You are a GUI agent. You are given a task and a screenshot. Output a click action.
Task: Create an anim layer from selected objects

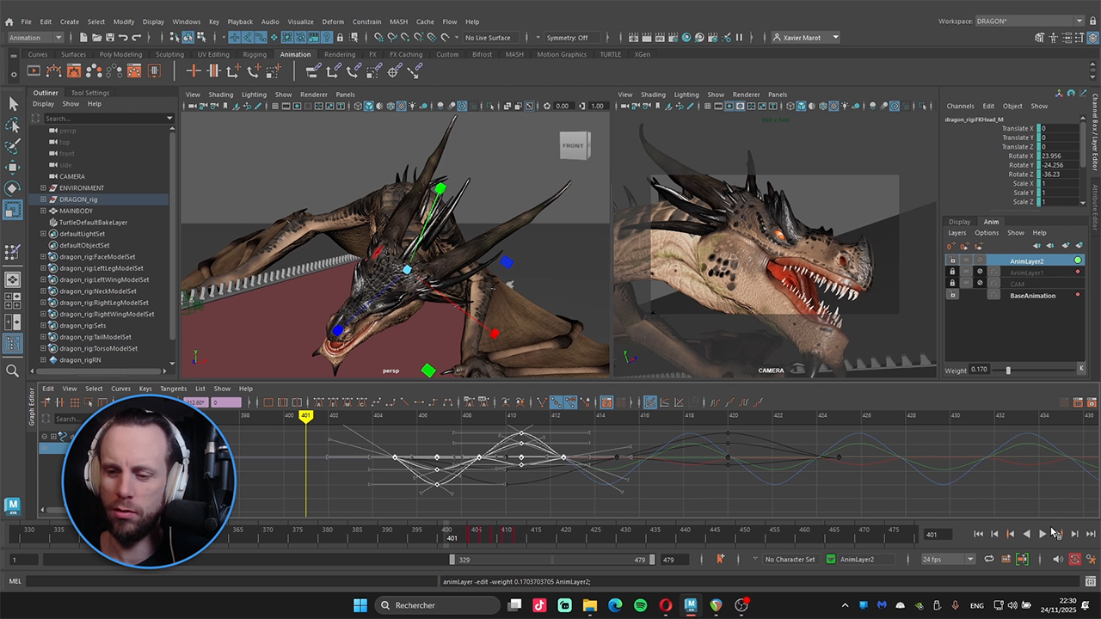(1079, 246)
